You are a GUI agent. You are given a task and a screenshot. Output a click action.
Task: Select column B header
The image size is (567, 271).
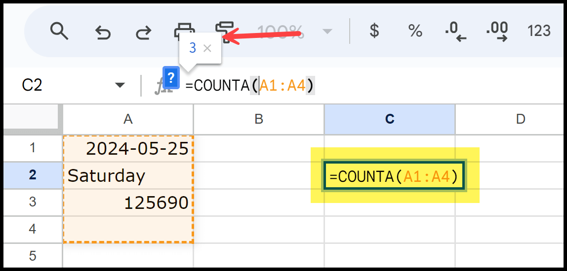(258, 119)
